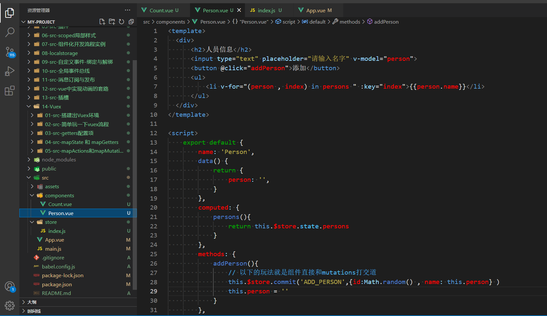The height and width of the screenshot is (316, 547).
Task: Place cursor on addPerson method name line 26
Action: pyautogui.click(x=230, y=263)
